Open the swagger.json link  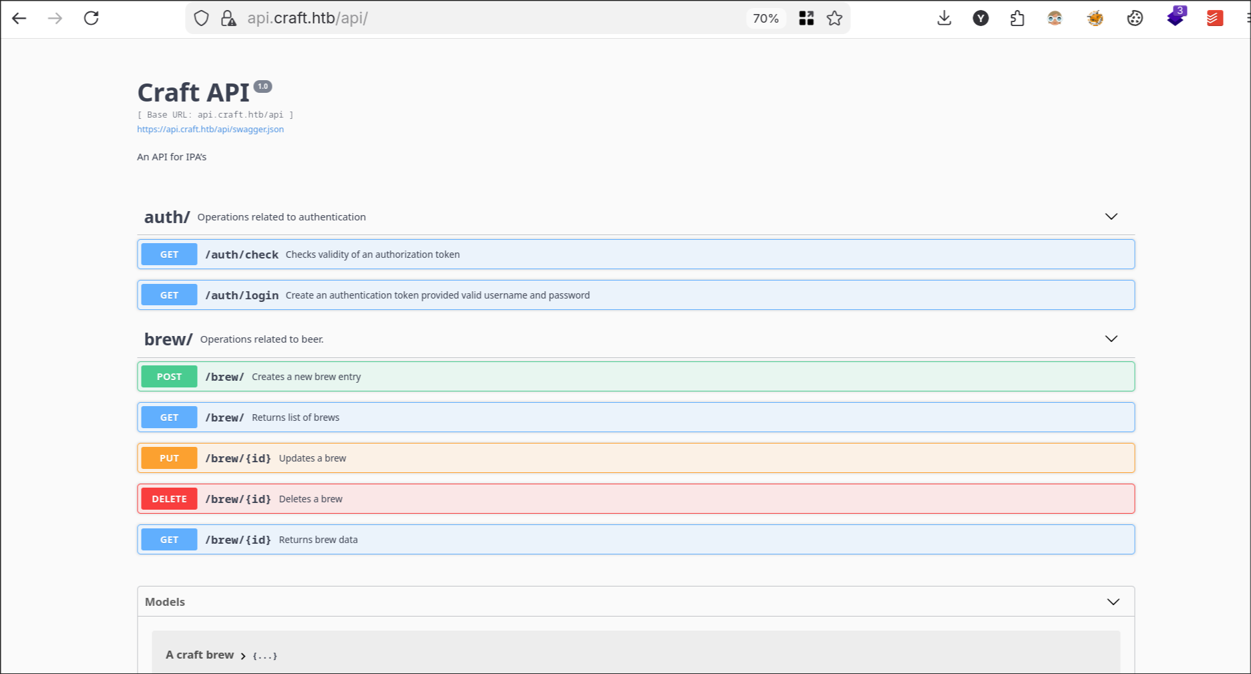[210, 130]
